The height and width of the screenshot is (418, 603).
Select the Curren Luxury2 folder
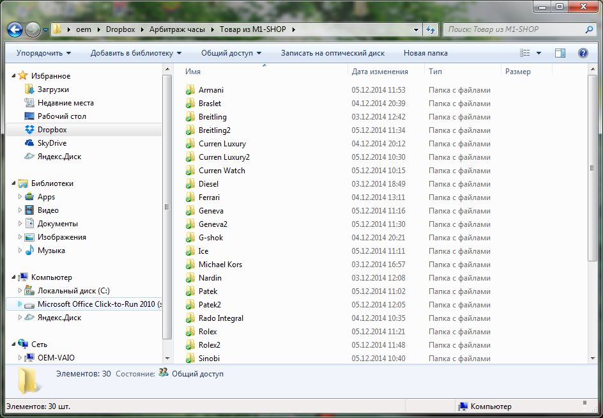click(x=224, y=157)
